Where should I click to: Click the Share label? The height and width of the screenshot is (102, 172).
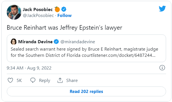72,81
